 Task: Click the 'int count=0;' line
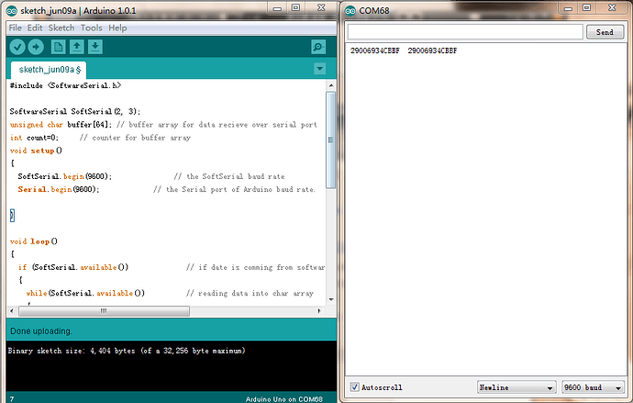click(34, 138)
